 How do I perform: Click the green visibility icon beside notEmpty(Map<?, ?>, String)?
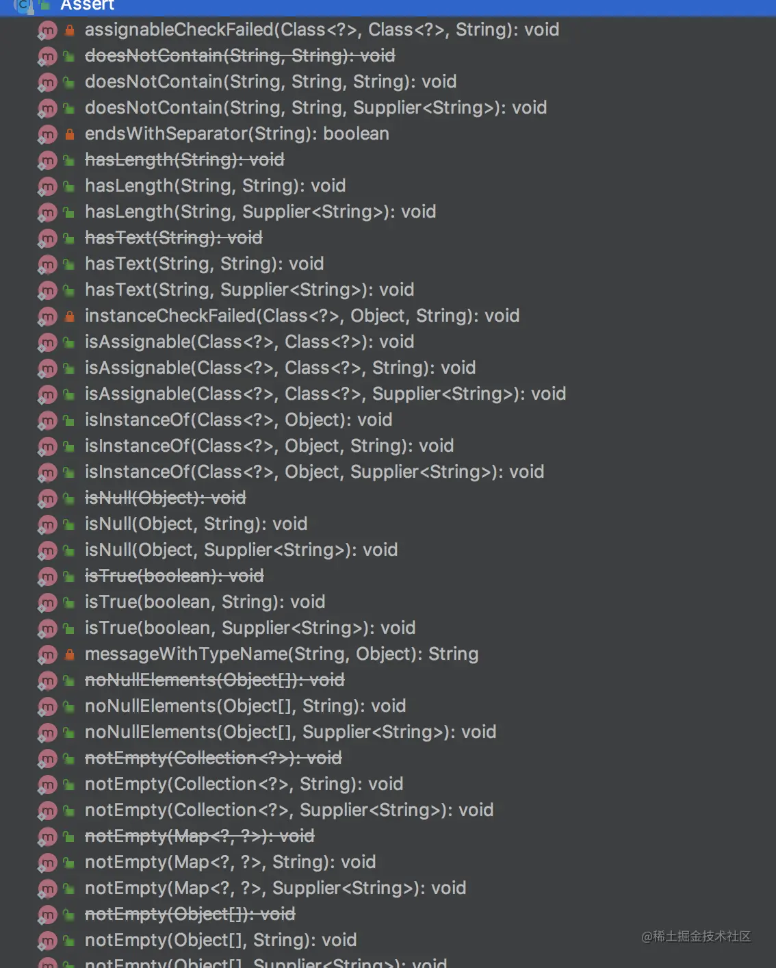click(69, 863)
